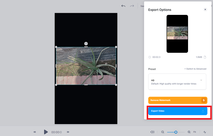Click the Remove Watermark button
The image size is (213, 136).
(x=178, y=100)
